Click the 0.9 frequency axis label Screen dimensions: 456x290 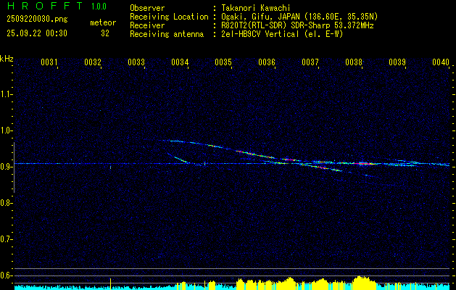[7, 167]
